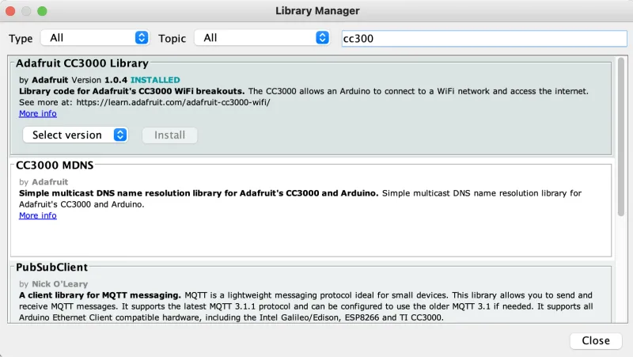Open the Type filter dropdown
633x357 pixels.
[x=95, y=38]
